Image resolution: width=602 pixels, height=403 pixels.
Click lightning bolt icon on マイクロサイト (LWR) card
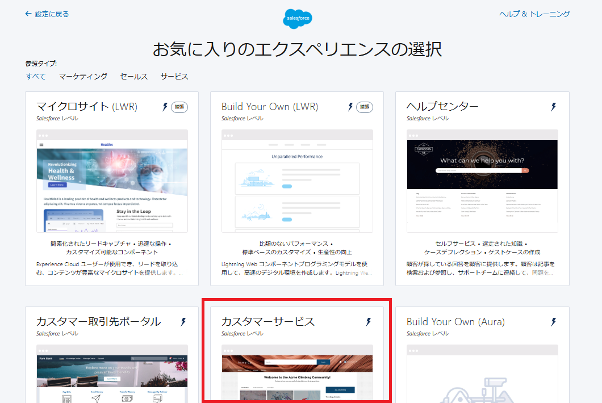coord(165,107)
